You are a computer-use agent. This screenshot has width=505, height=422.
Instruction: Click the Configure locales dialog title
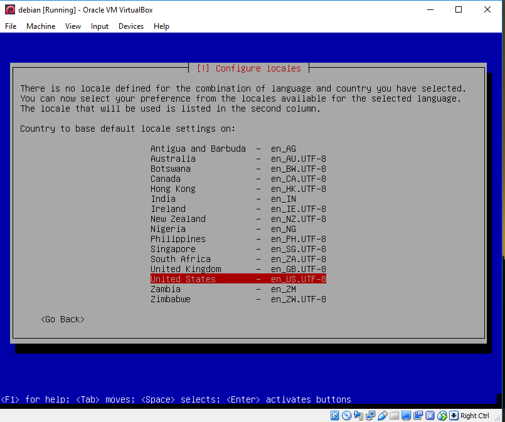248,68
